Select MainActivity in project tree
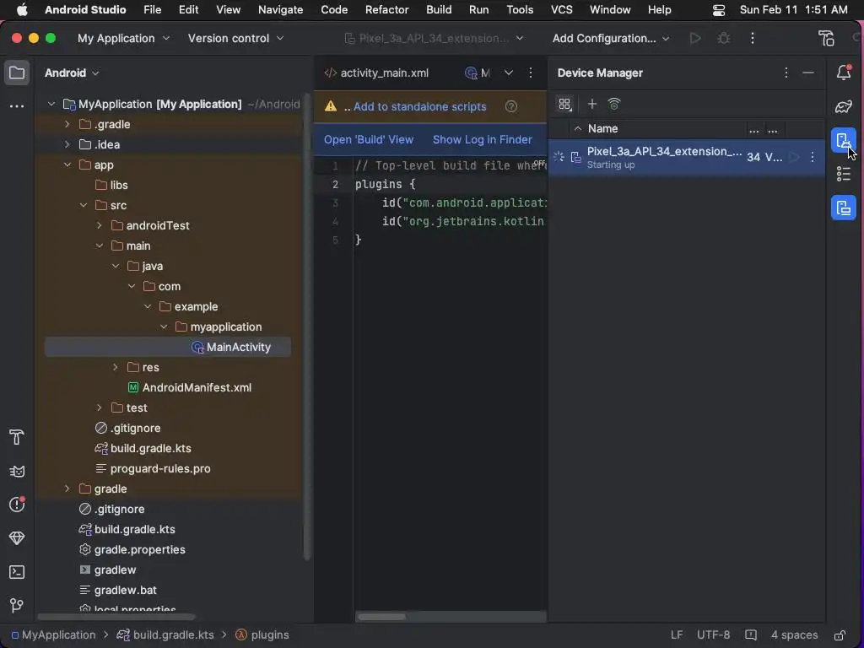The image size is (864, 648). coord(168,347)
